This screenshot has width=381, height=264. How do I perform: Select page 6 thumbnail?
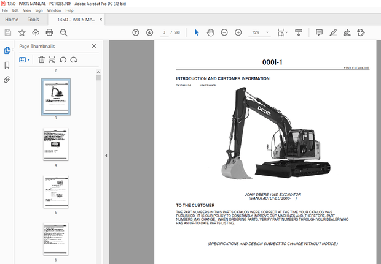(56, 239)
